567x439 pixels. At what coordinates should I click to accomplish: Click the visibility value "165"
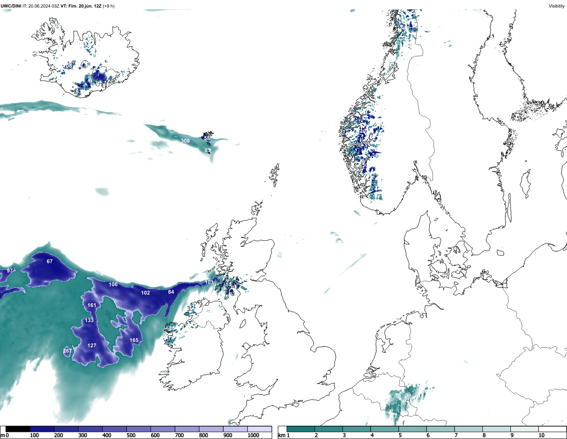(134, 340)
